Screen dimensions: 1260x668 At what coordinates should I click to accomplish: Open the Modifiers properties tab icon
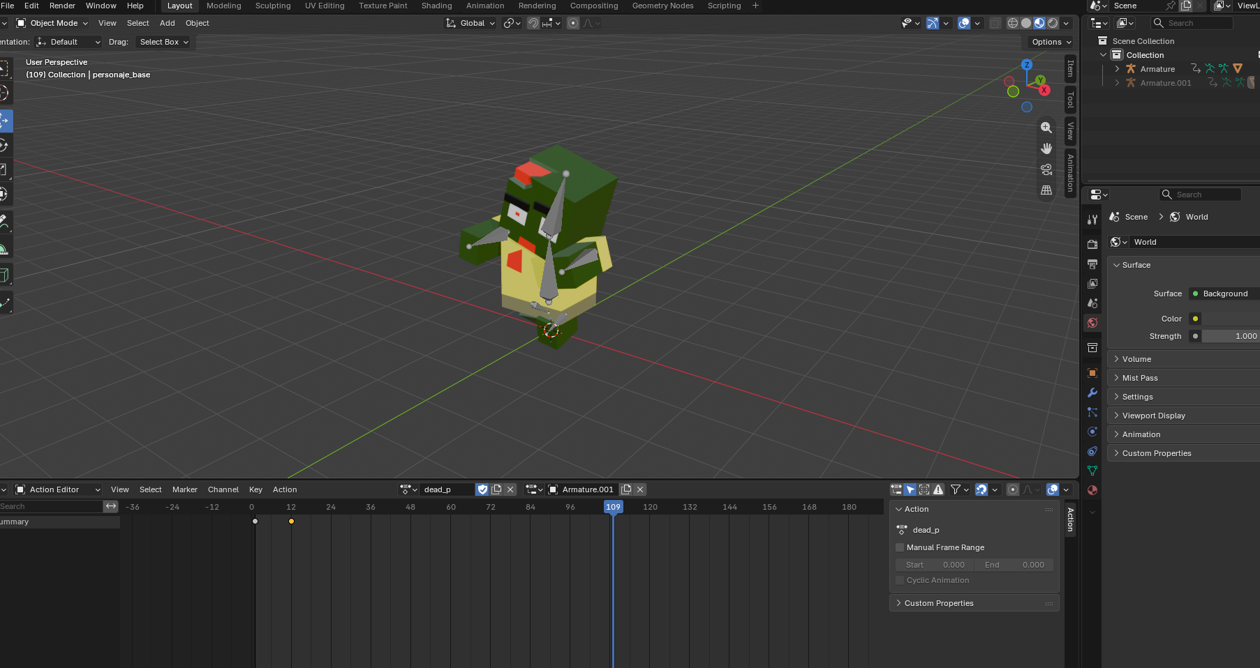click(1092, 393)
